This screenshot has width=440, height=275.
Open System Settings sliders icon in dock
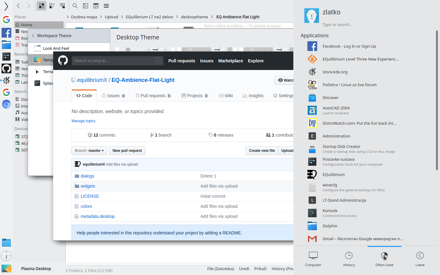tap(6, 57)
